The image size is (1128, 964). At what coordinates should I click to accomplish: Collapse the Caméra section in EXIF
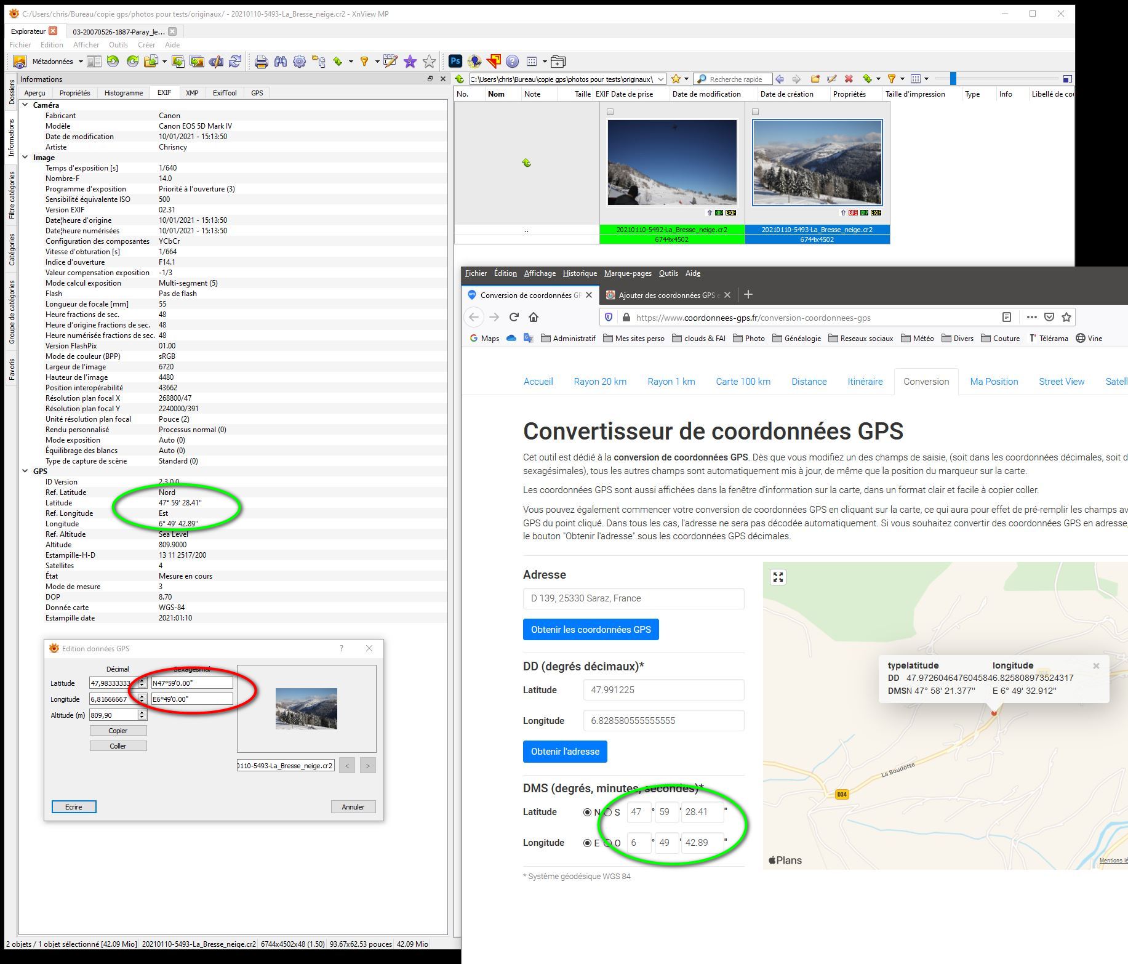[25, 105]
